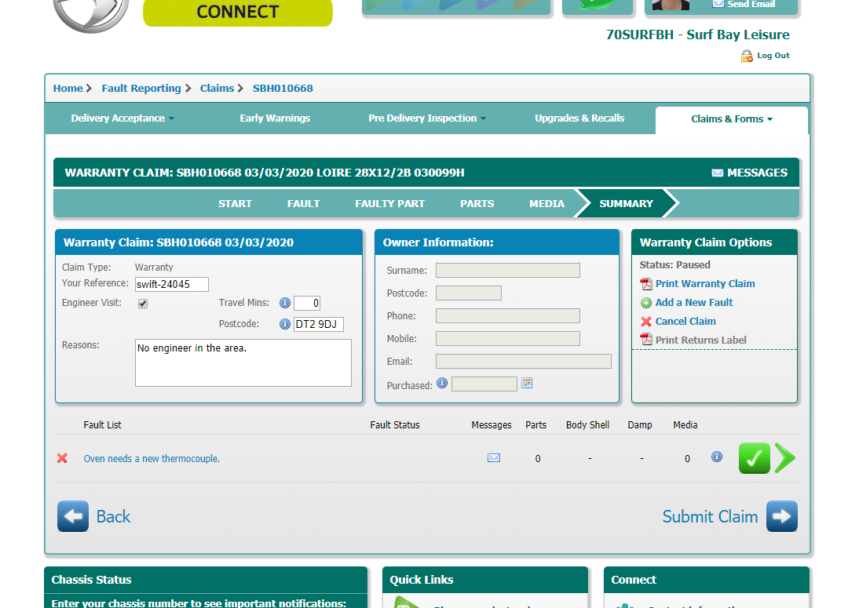Go to the MEDIA step

point(546,204)
